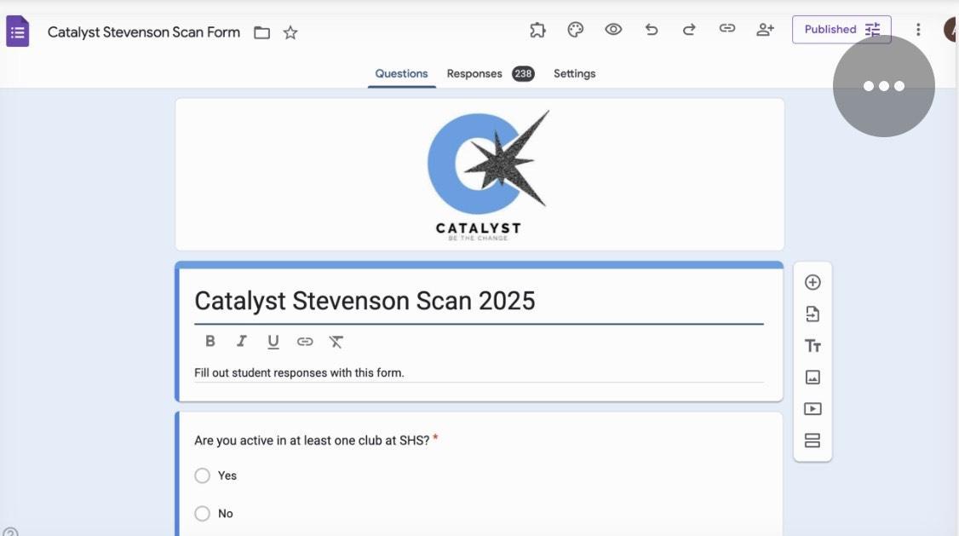The image size is (959, 536).
Task: Add section from side toolbar
Action: tap(813, 441)
